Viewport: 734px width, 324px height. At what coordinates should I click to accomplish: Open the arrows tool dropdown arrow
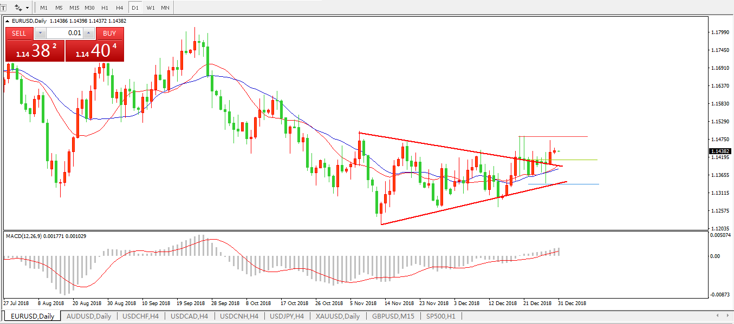[x=28, y=8]
